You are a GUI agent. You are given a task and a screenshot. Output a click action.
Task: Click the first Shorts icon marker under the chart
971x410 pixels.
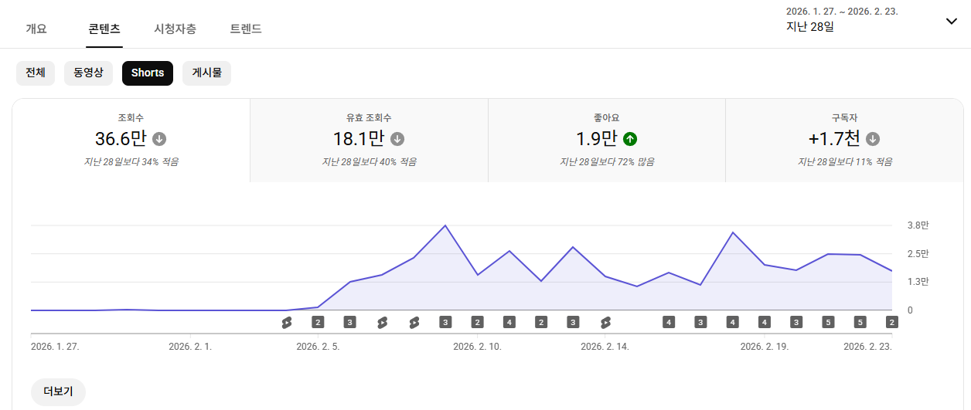point(286,322)
